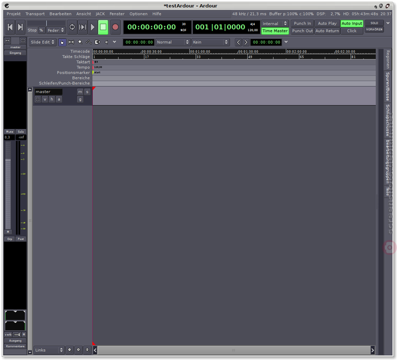Open Normal snap mode dropdown
Screen dimensions: 397x360
[173, 42]
